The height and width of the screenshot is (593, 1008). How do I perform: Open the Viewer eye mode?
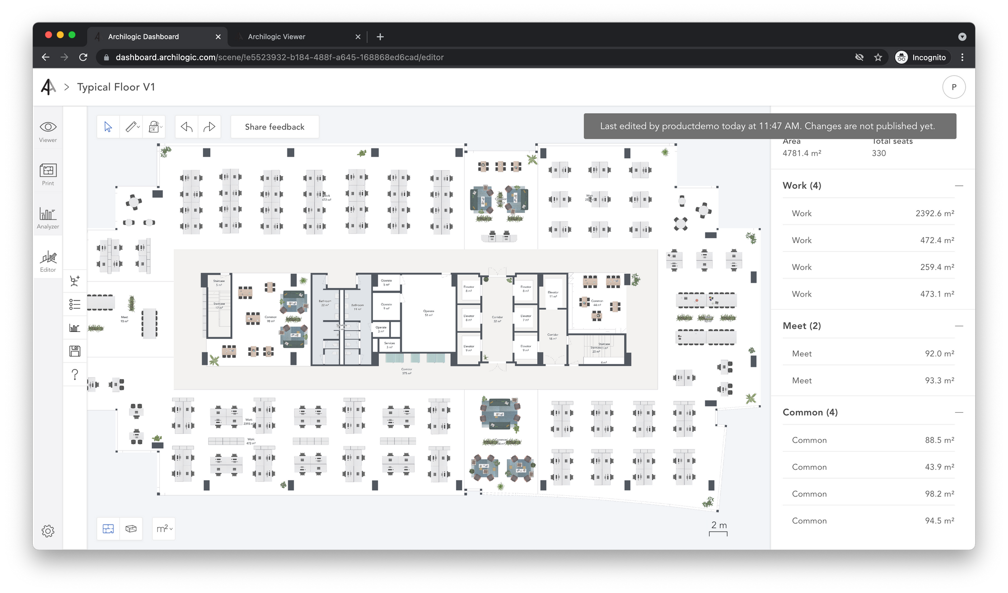click(48, 131)
